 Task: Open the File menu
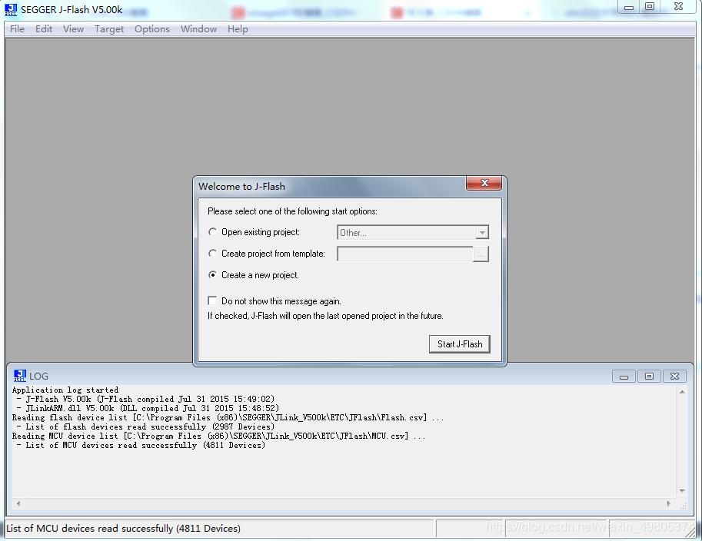[17, 29]
